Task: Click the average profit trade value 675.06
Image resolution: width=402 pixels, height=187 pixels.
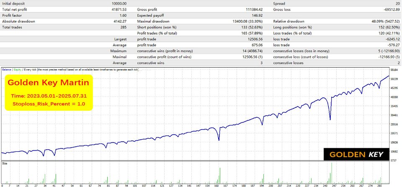Action: (257, 45)
